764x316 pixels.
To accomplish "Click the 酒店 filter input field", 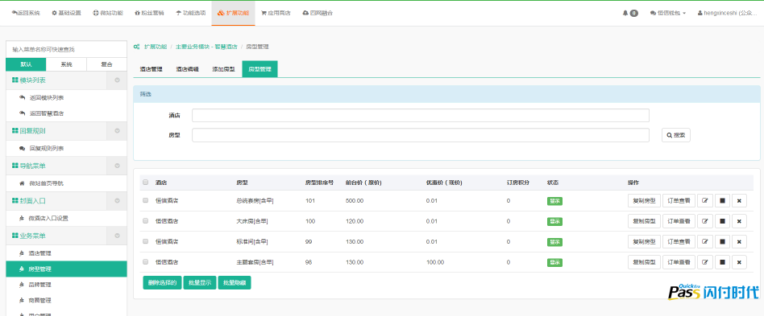I will tap(421, 116).
